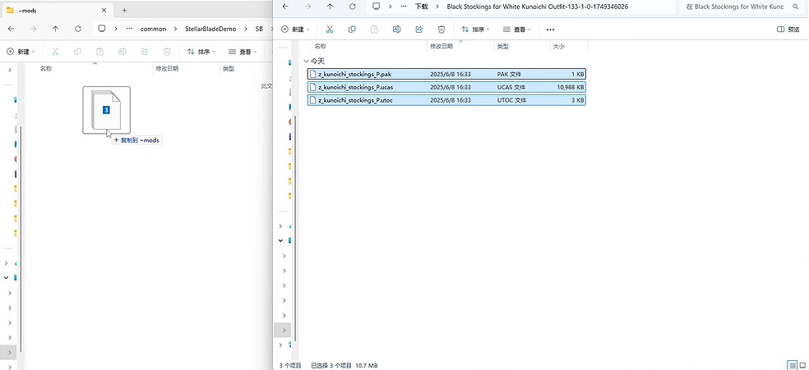Open the three-dot more options in right toolbar
Viewport: 809px width, 370px height.
[550, 30]
